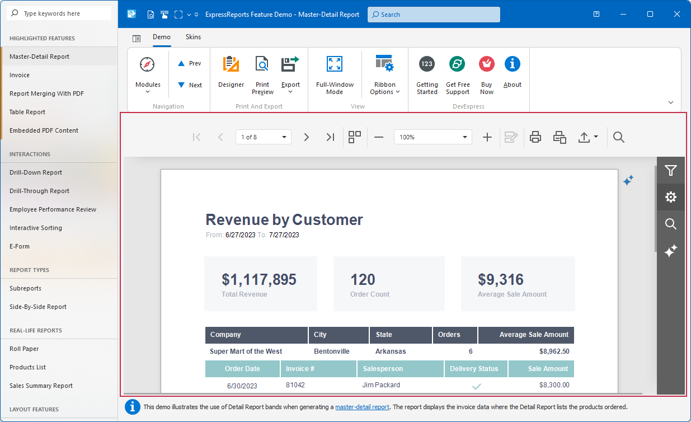This screenshot has height=422, width=691.
Task: Click Get Free Support
Action: (458, 74)
